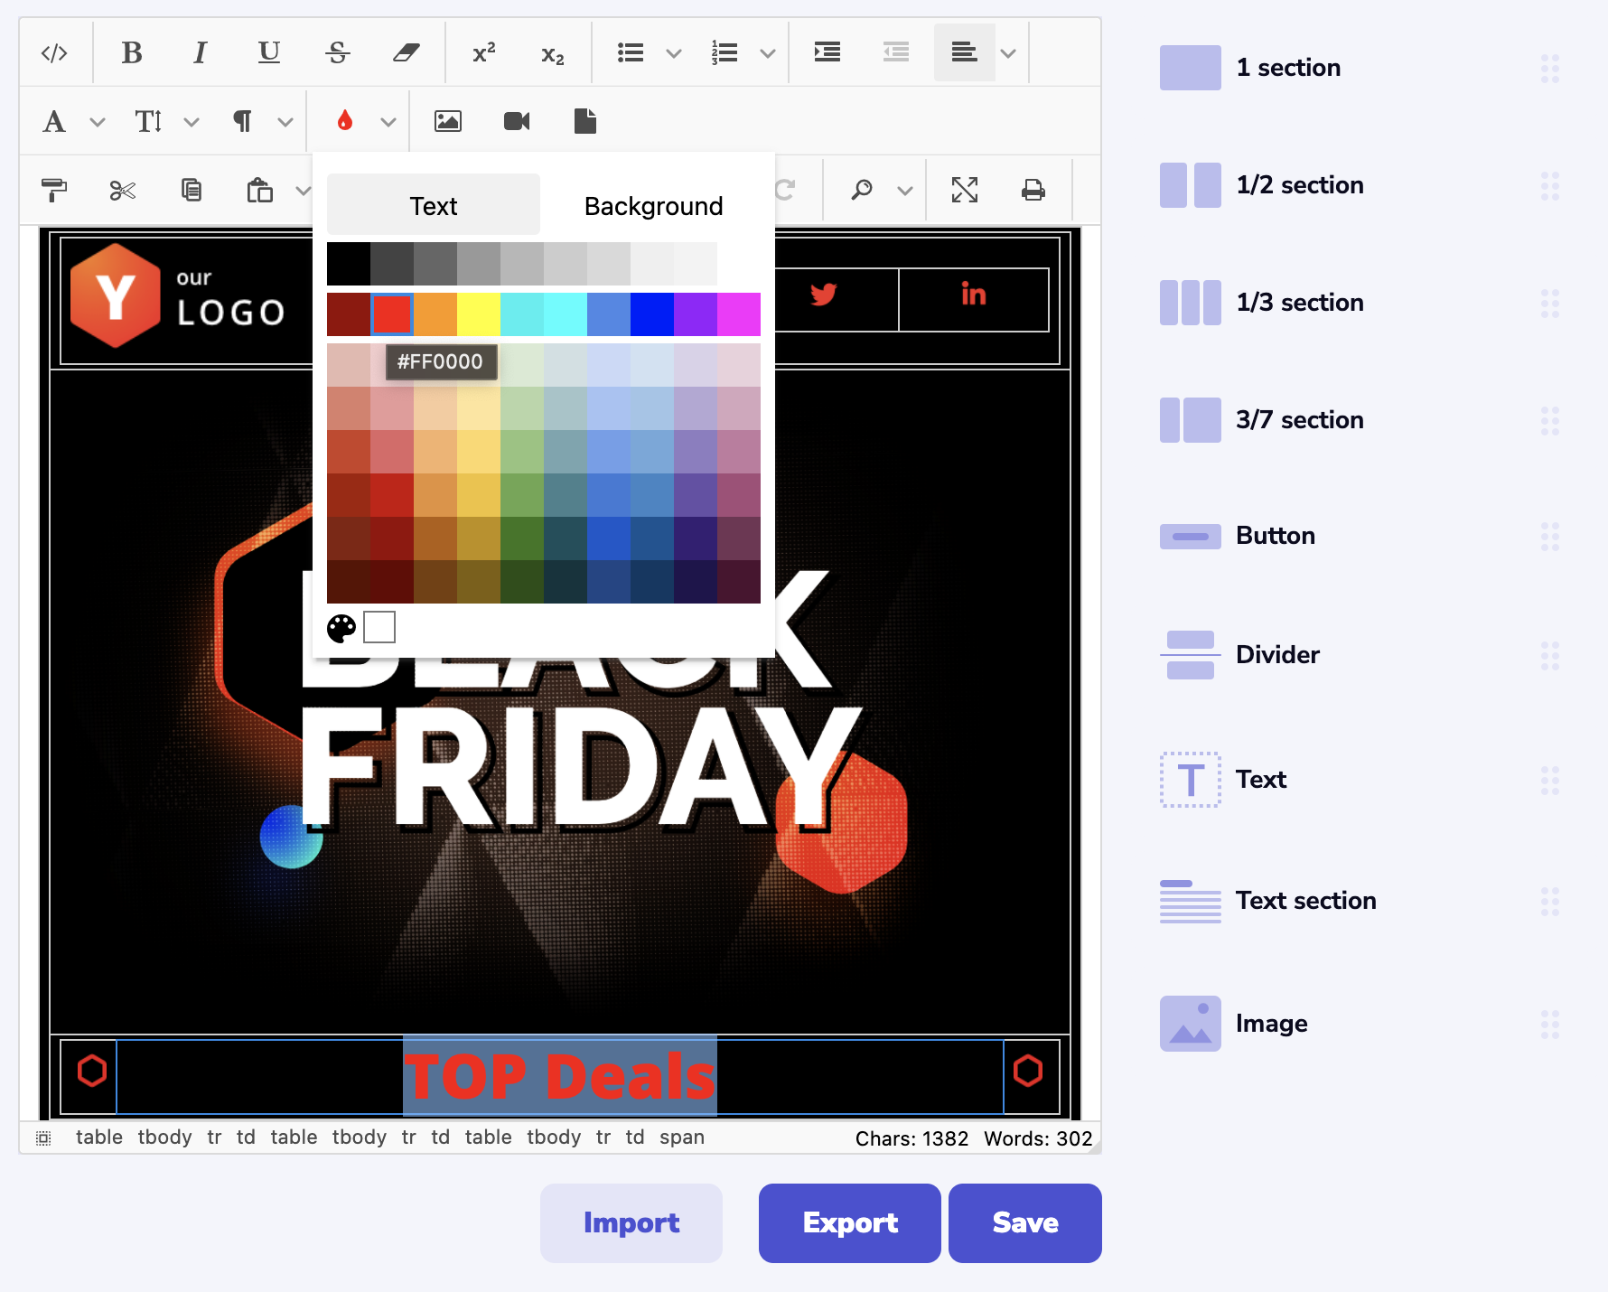The width and height of the screenshot is (1608, 1292).
Task: Toggle superscript formatting
Action: pos(484,53)
